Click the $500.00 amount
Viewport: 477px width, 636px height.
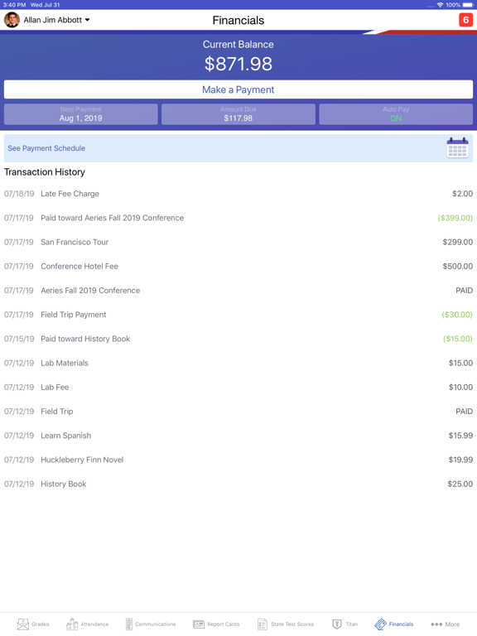click(x=457, y=267)
